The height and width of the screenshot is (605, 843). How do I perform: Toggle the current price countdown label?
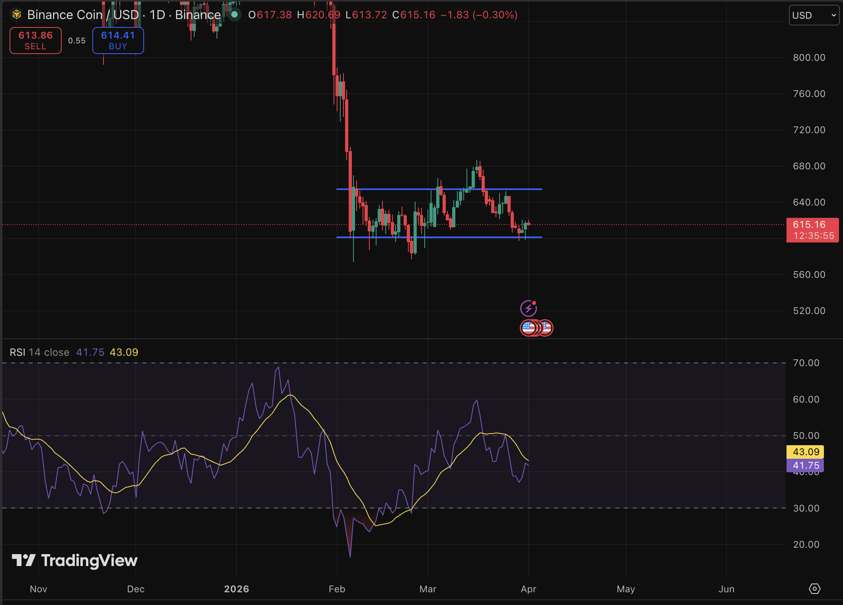(813, 235)
